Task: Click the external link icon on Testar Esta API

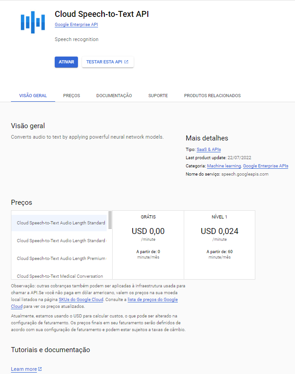Action: point(126,62)
